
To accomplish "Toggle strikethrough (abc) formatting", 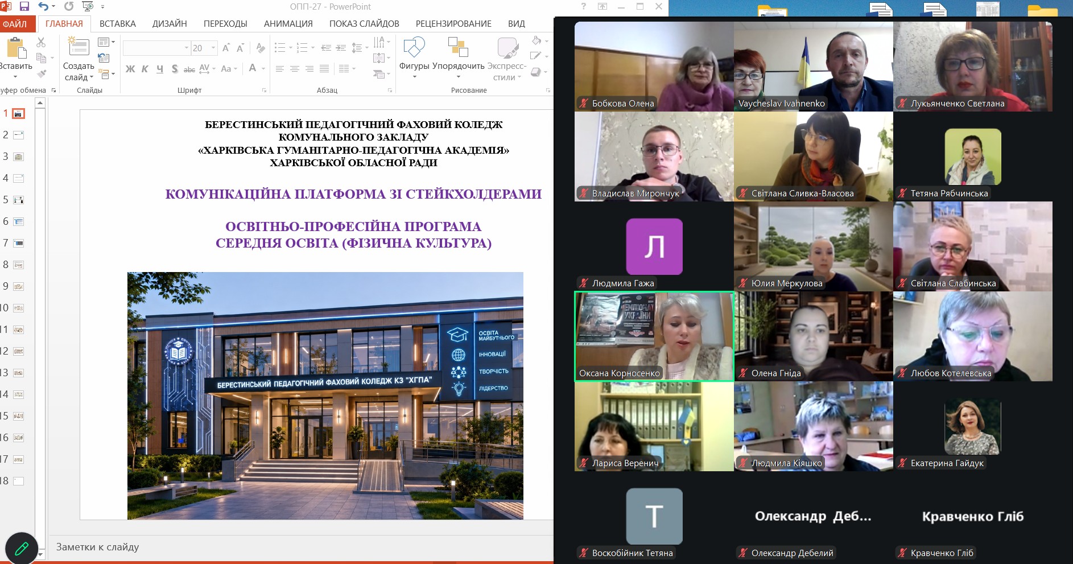I will point(189,69).
